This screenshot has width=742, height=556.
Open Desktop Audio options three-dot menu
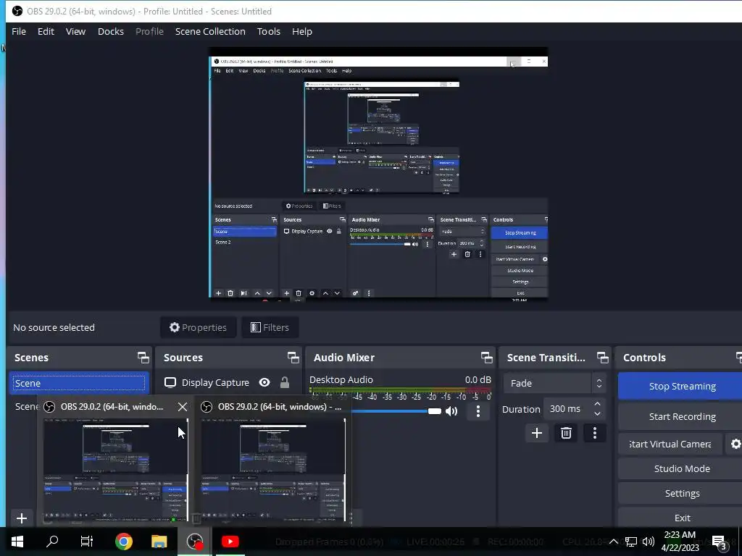478,411
